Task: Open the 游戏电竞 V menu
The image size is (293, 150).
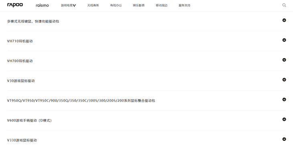Action: tap(68, 6)
